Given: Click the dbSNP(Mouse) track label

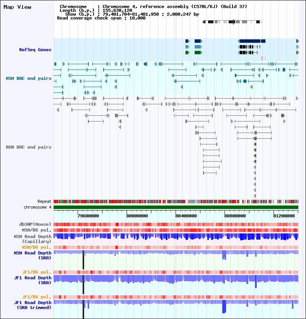Looking at the screenshot, I should click(x=35, y=224).
